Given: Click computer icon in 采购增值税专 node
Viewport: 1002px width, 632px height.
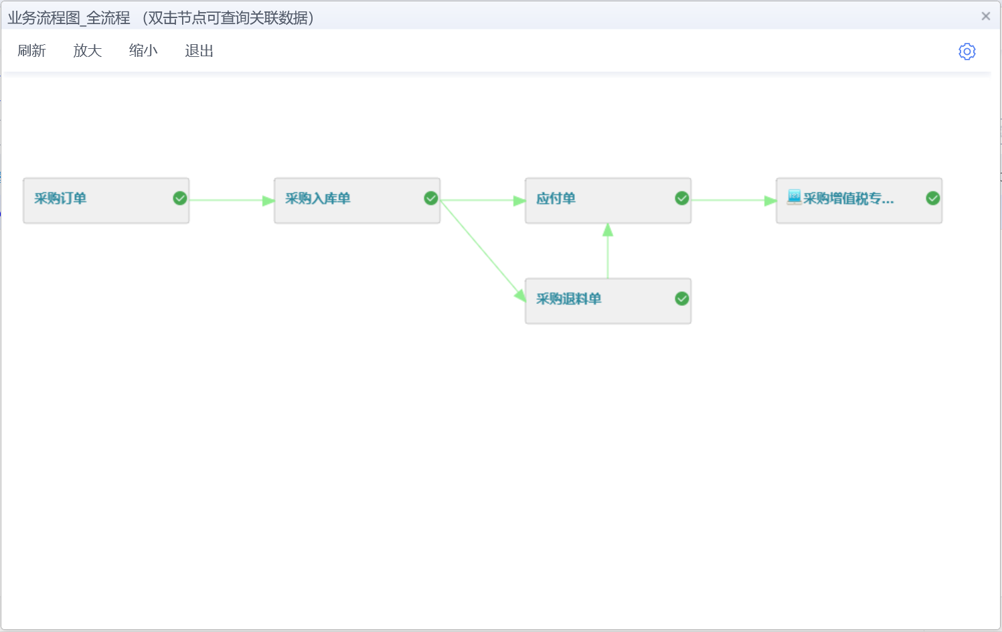Looking at the screenshot, I should (x=794, y=197).
